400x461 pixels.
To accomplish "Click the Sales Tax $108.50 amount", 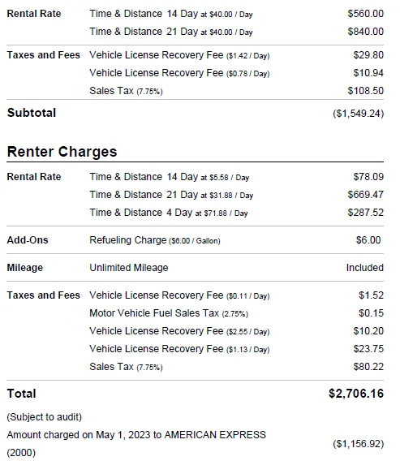I will pos(366,91).
